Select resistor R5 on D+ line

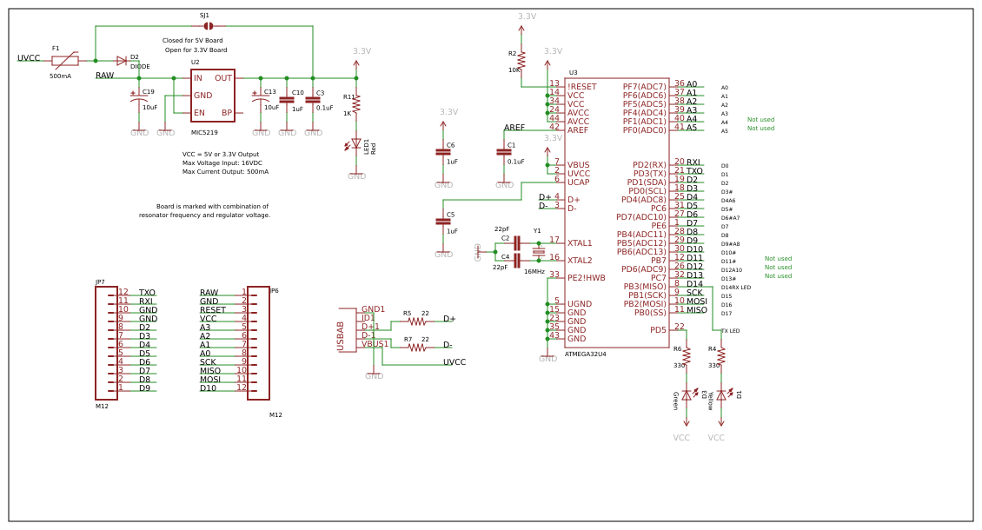coord(416,321)
